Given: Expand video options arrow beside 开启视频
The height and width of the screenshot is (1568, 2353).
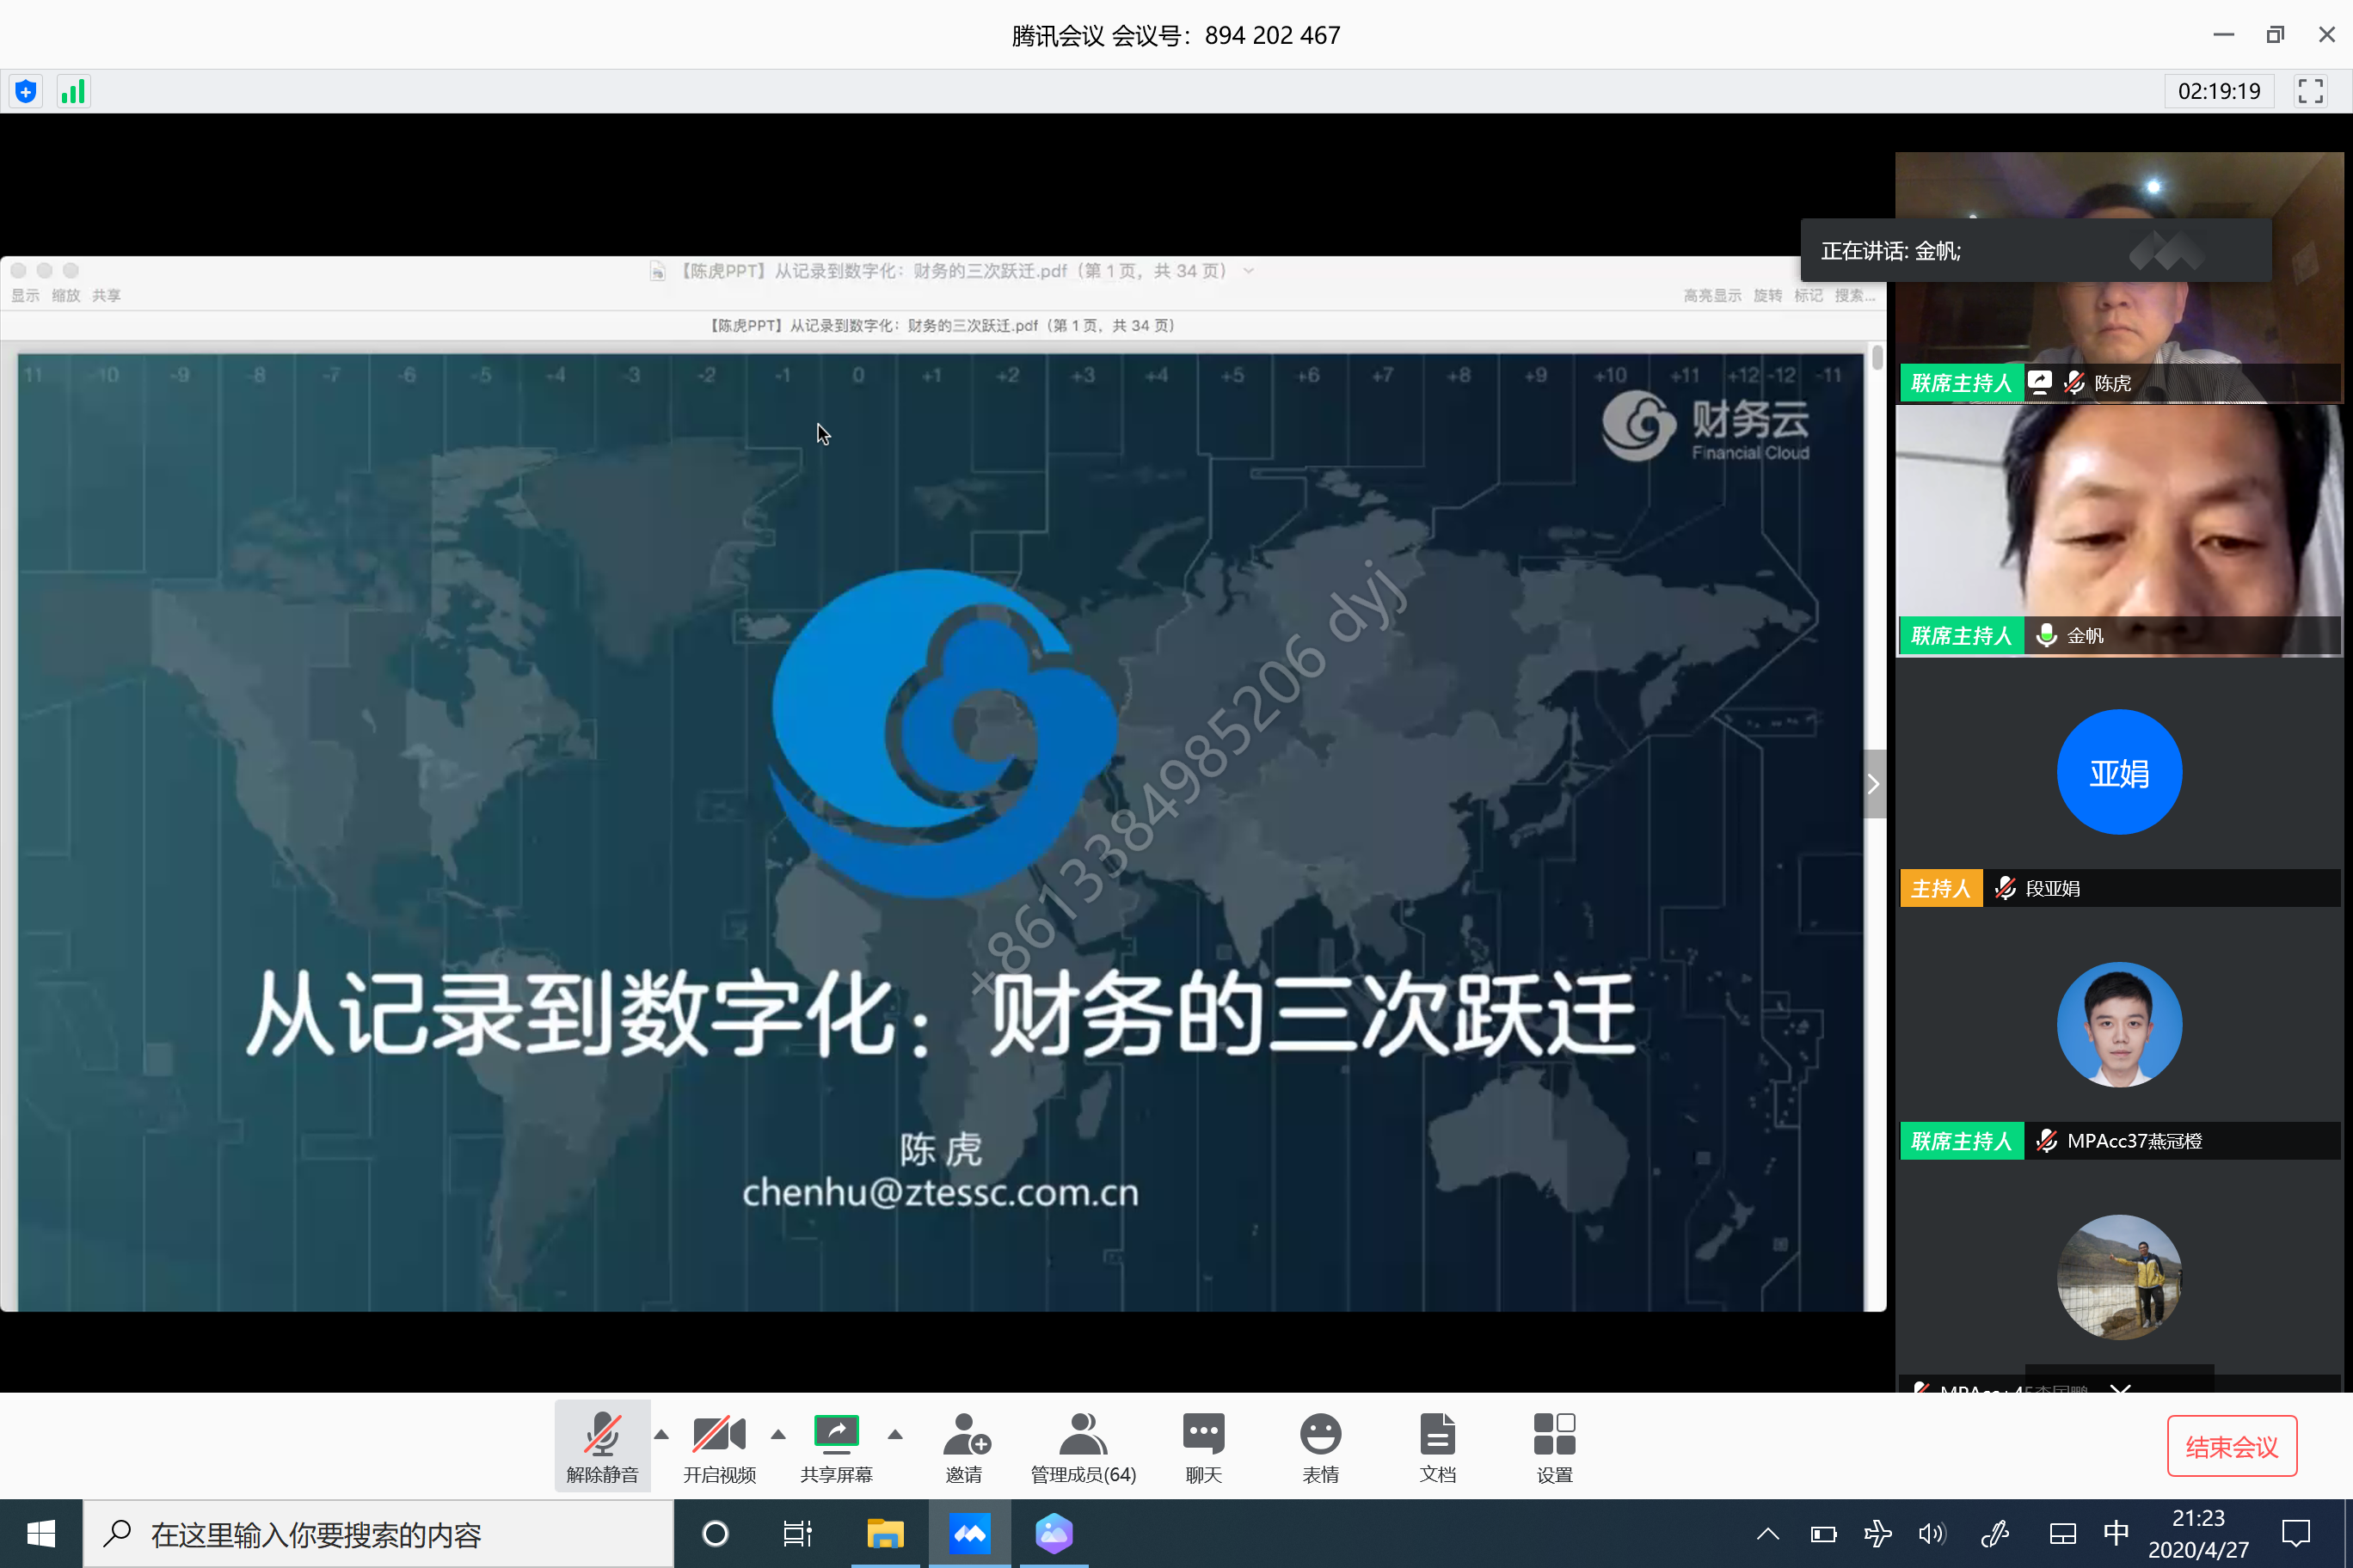Looking at the screenshot, I should tap(778, 1435).
